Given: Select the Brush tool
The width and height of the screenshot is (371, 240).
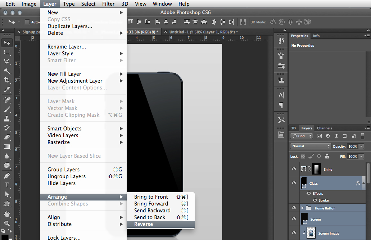Looking at the screenshot, I should (x=7, y=109).
